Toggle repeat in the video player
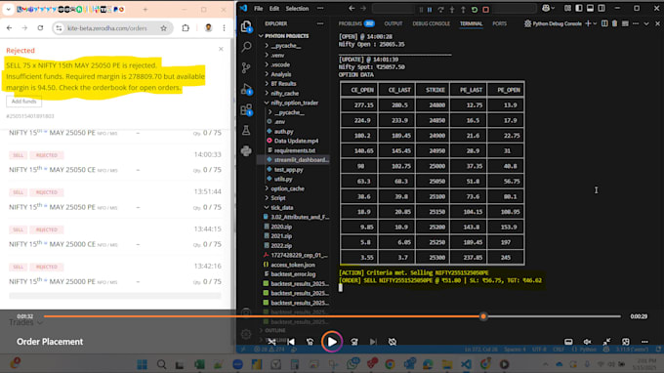 click(393, 342)
